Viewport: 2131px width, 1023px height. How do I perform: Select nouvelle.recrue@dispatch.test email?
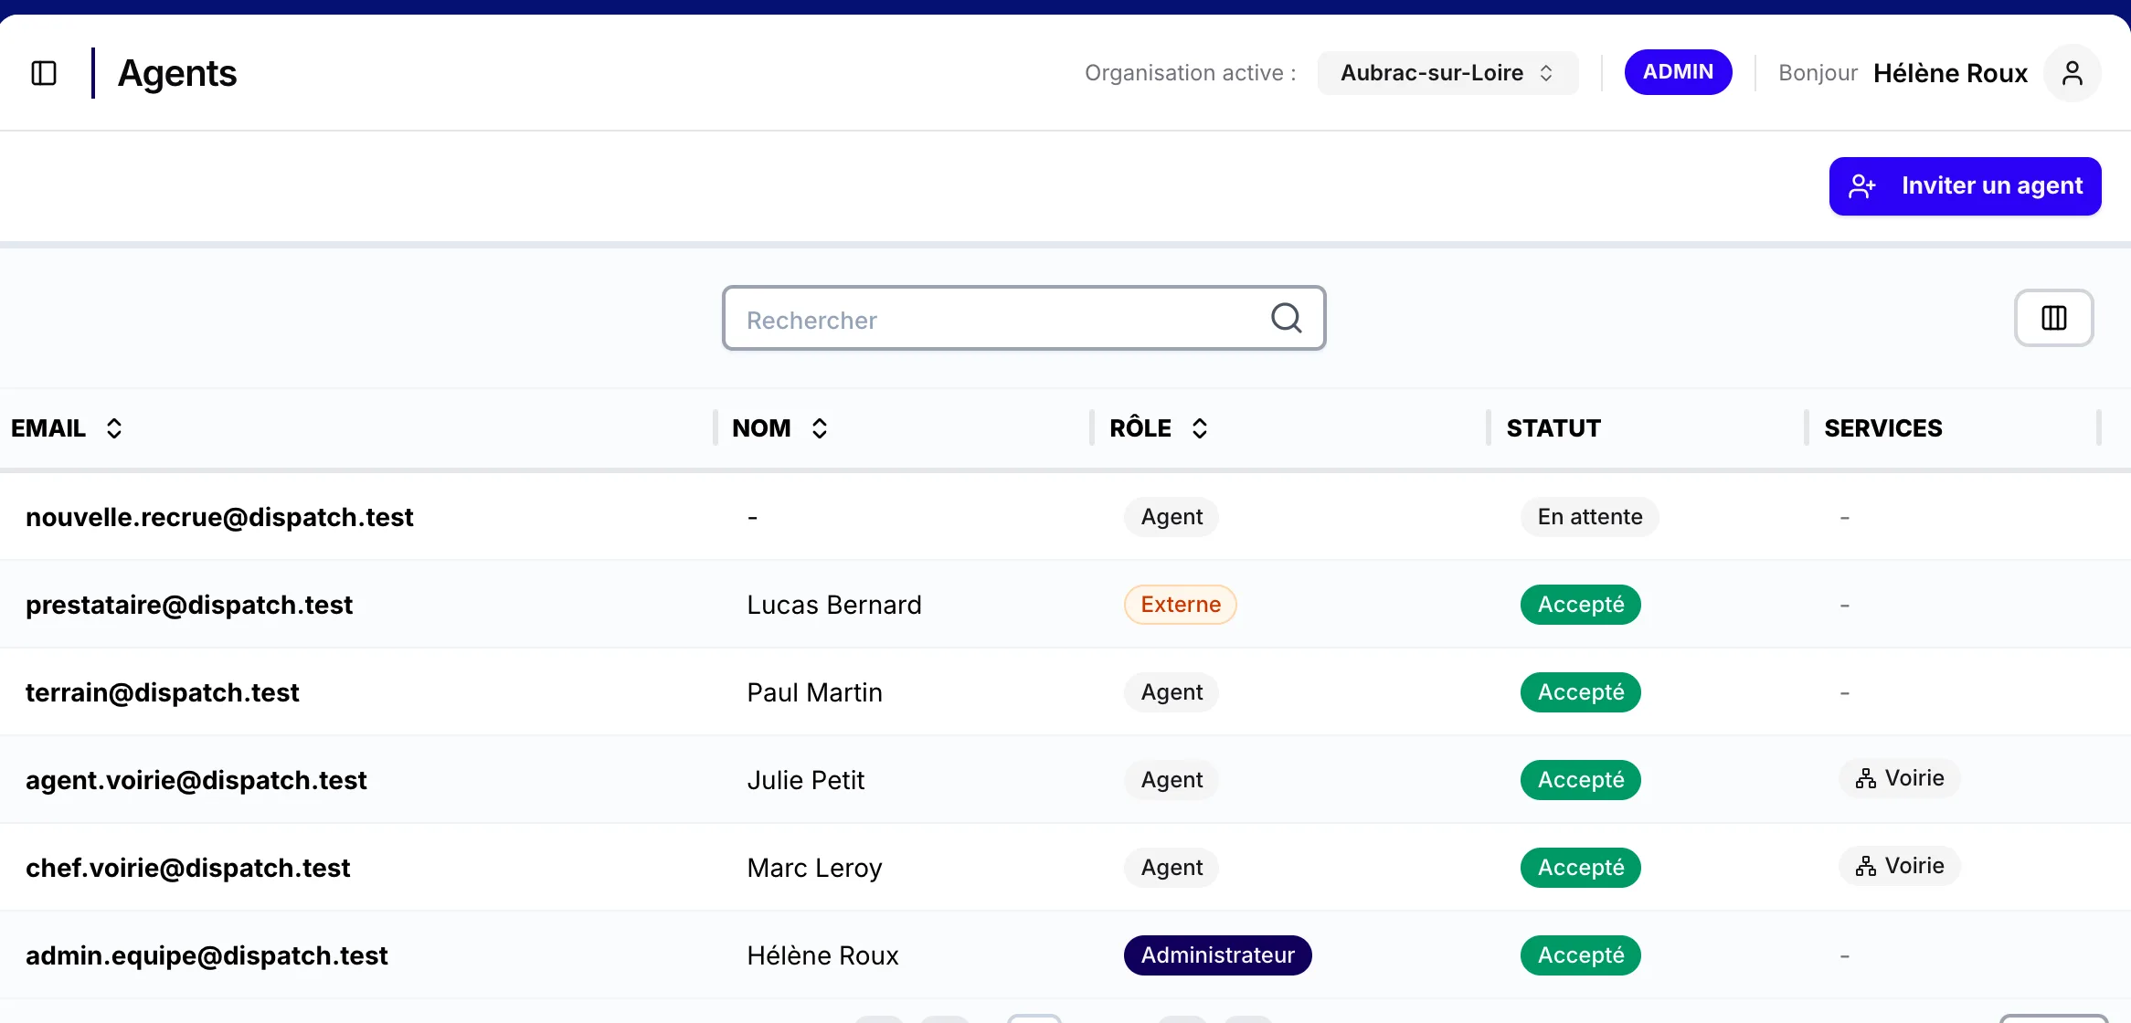[x=219, y=517]
